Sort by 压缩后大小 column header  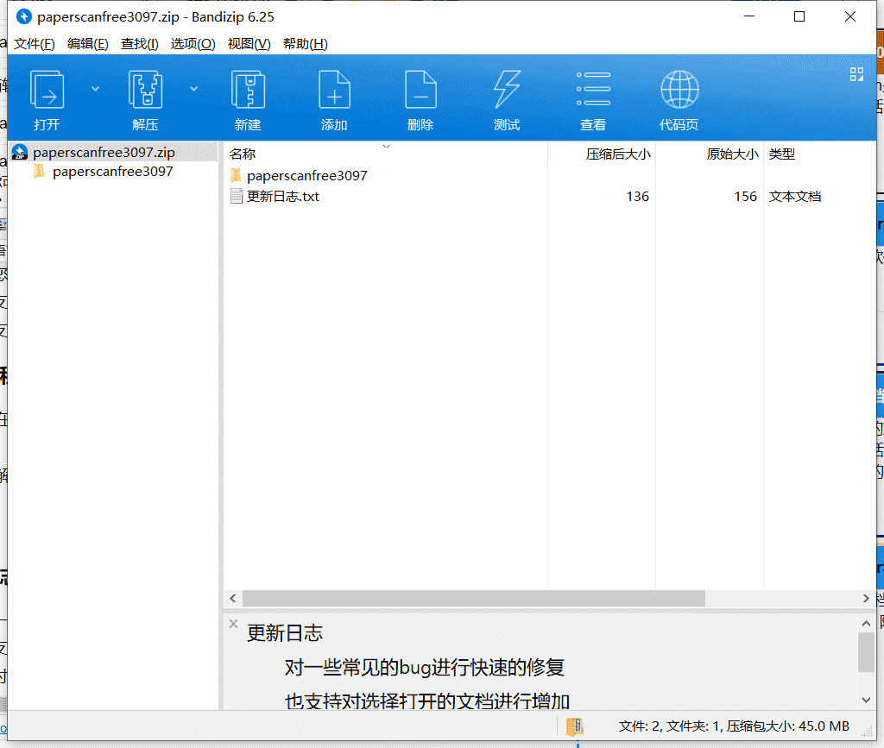pos(618,154)
